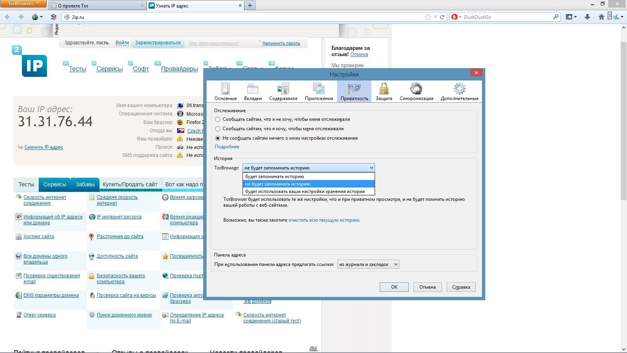Open the 'Купить/Продать сайт' tab
Image resolution: width=627 pixels, height=353 pixels.
tap(130, 184)
